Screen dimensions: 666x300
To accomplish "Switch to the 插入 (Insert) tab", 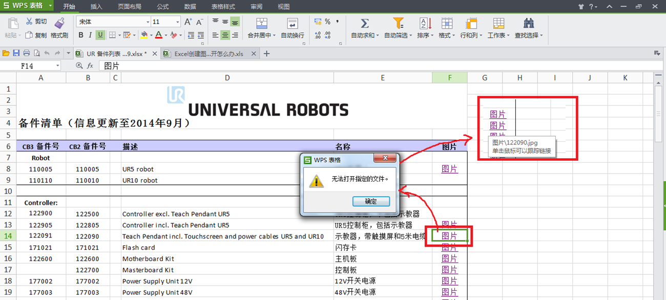I will tap(96, 7).
